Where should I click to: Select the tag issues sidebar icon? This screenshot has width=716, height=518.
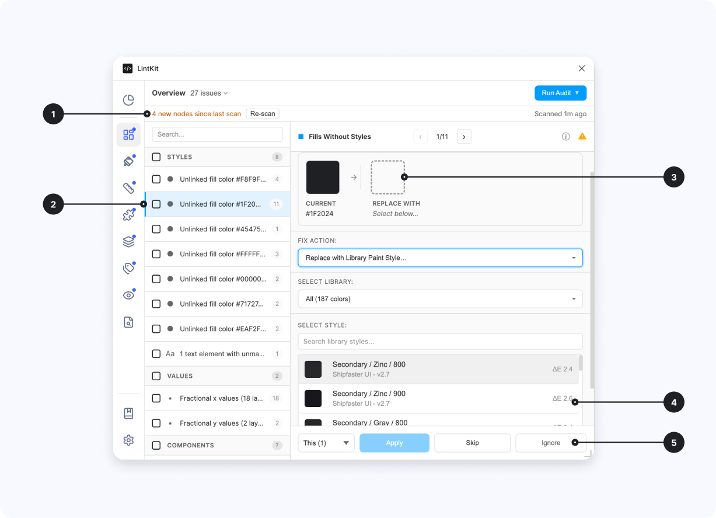[128, 267]
